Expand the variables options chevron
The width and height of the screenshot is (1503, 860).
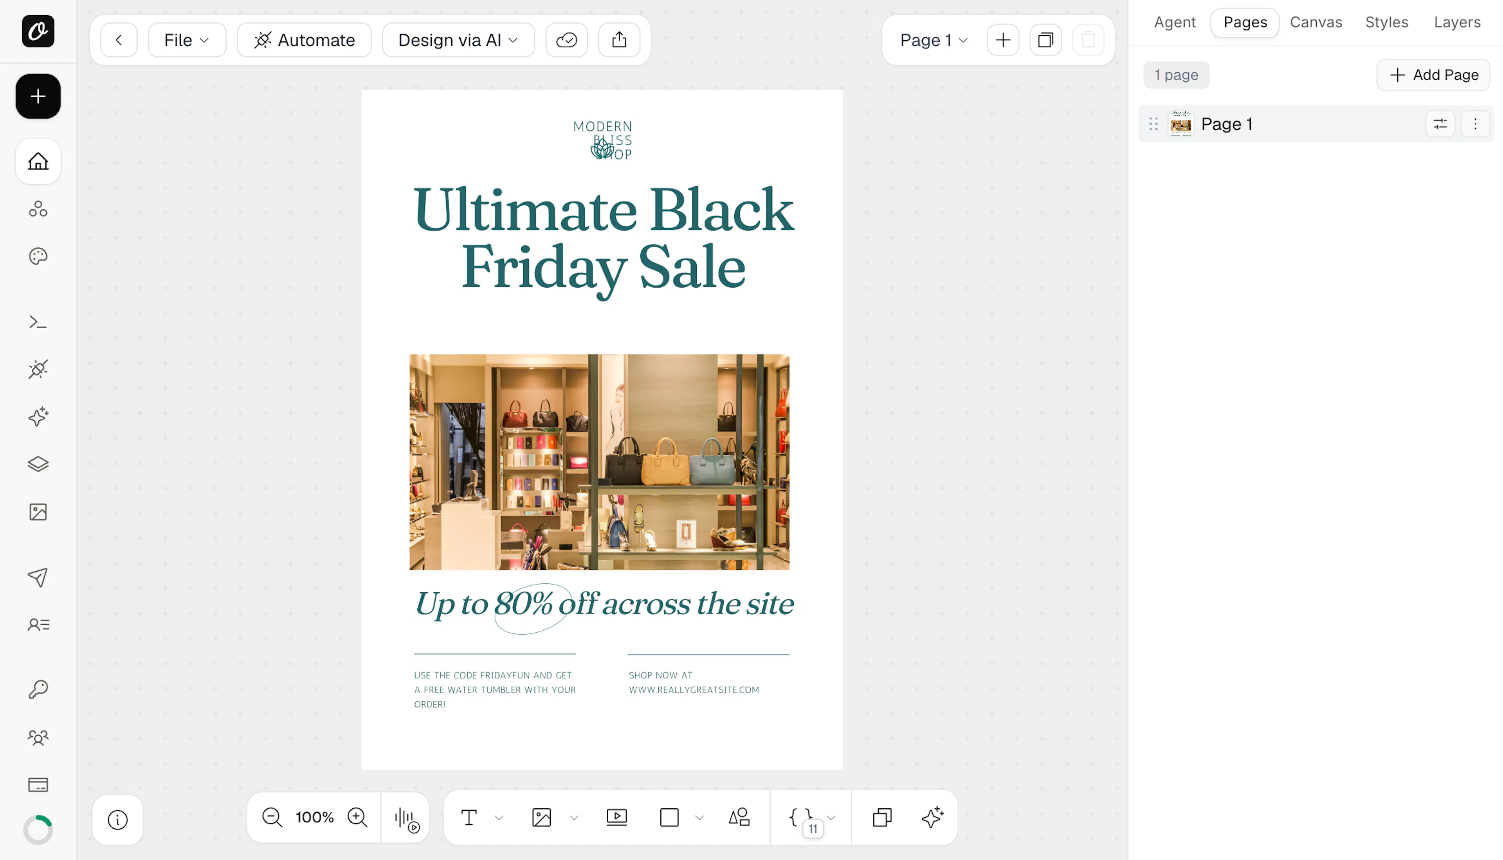[x=831, y=818]
